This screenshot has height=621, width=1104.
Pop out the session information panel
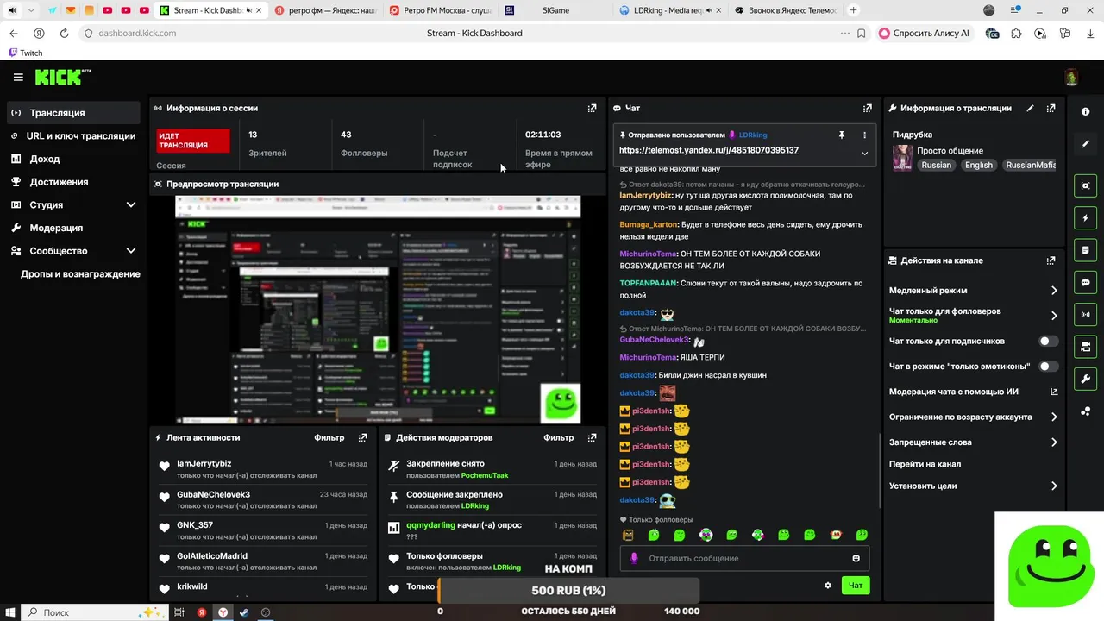[x=592, y=109]
